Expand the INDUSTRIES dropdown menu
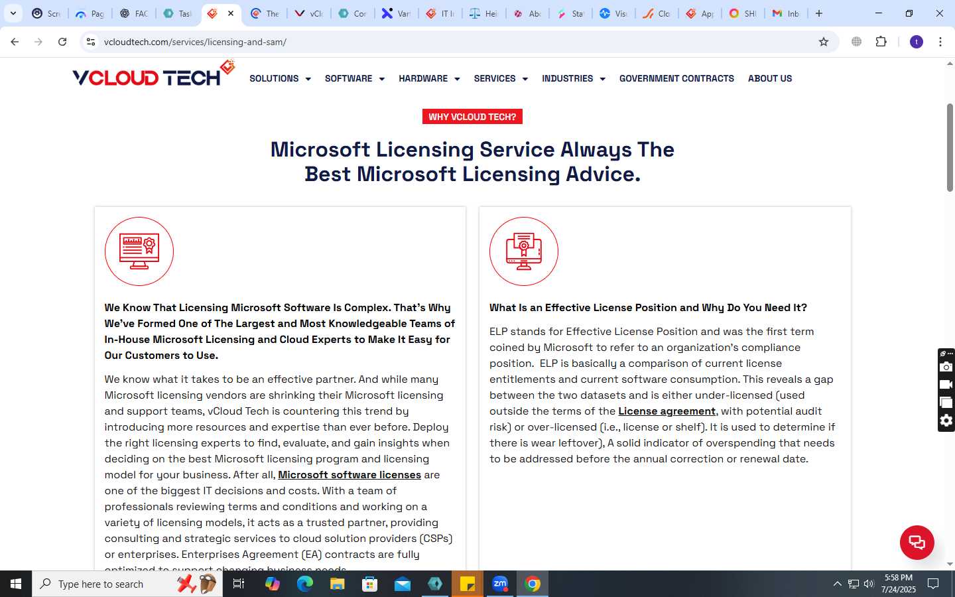This screenshot has width=955, height=597. coord(574,78)
